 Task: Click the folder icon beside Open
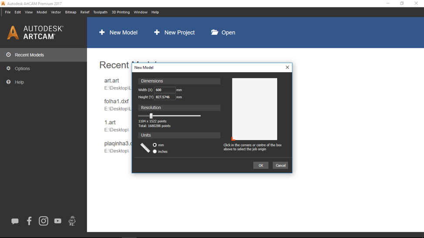tap(215, 33)
